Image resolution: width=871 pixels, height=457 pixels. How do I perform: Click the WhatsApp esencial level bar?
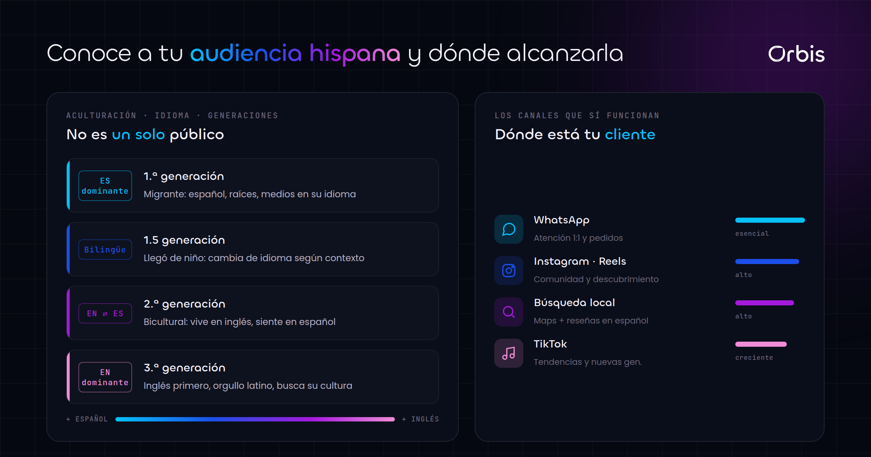[x=770, y=220]
